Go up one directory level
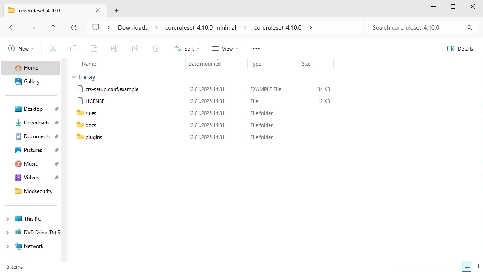This screenshot has height=272, width=483. point(53,27)
